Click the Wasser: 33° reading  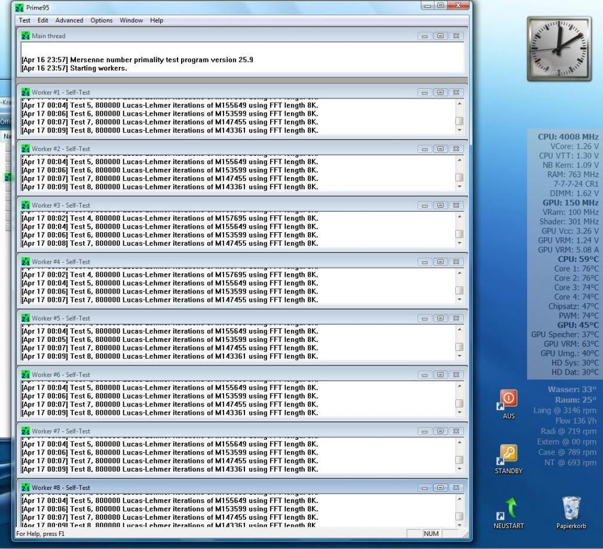(572, 389)
